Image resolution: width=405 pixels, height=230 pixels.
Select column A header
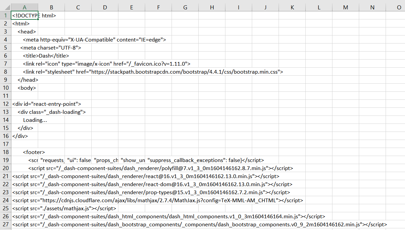coord(25,7)
